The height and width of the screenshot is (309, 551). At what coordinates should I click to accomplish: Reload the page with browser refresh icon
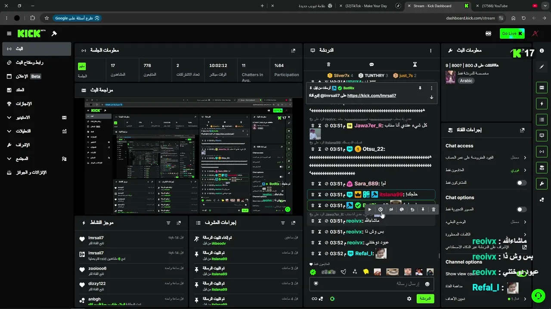(x=523, y=18)
